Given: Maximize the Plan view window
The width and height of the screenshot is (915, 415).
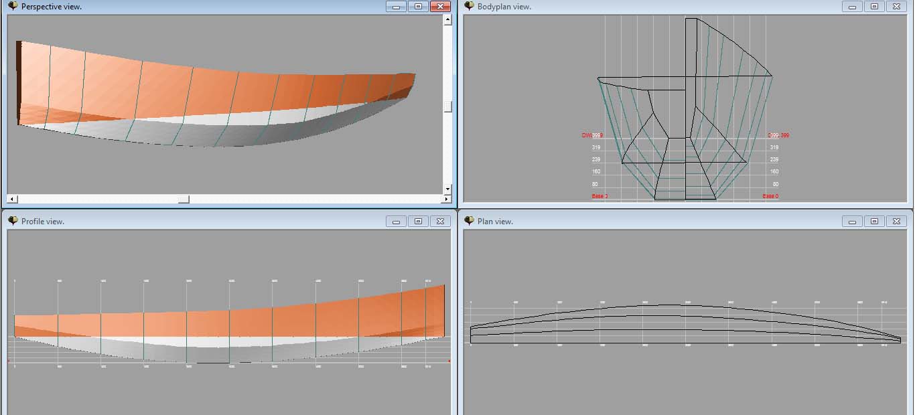Looking at the screenshot, I should tap(874, 221).
